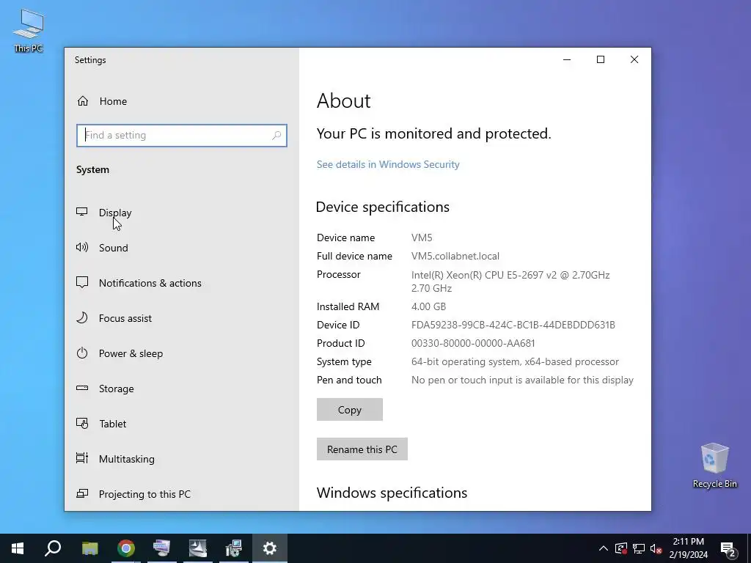The image size is (751, 563).
Task: Click the Device ID value FDA59238
Action: pyautogui.click(x=513, y=325)
